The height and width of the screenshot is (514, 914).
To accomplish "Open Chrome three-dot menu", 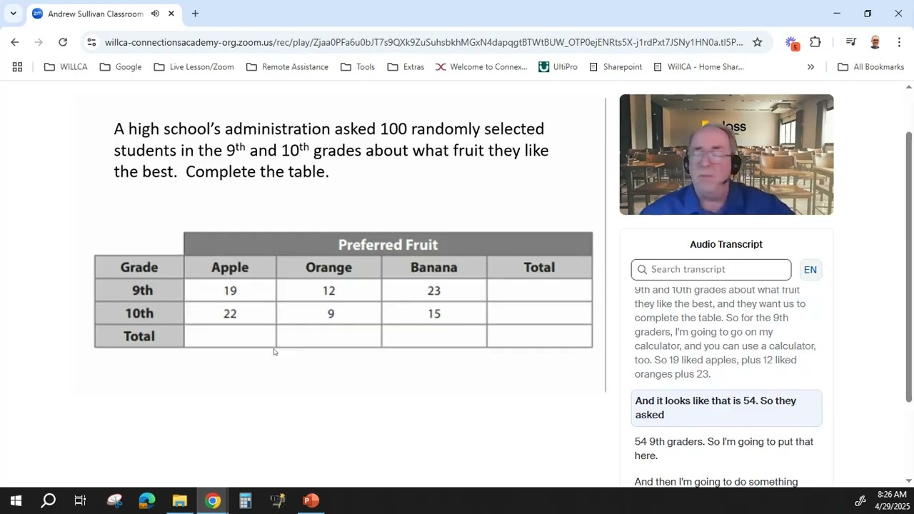I will coord(899,42).
